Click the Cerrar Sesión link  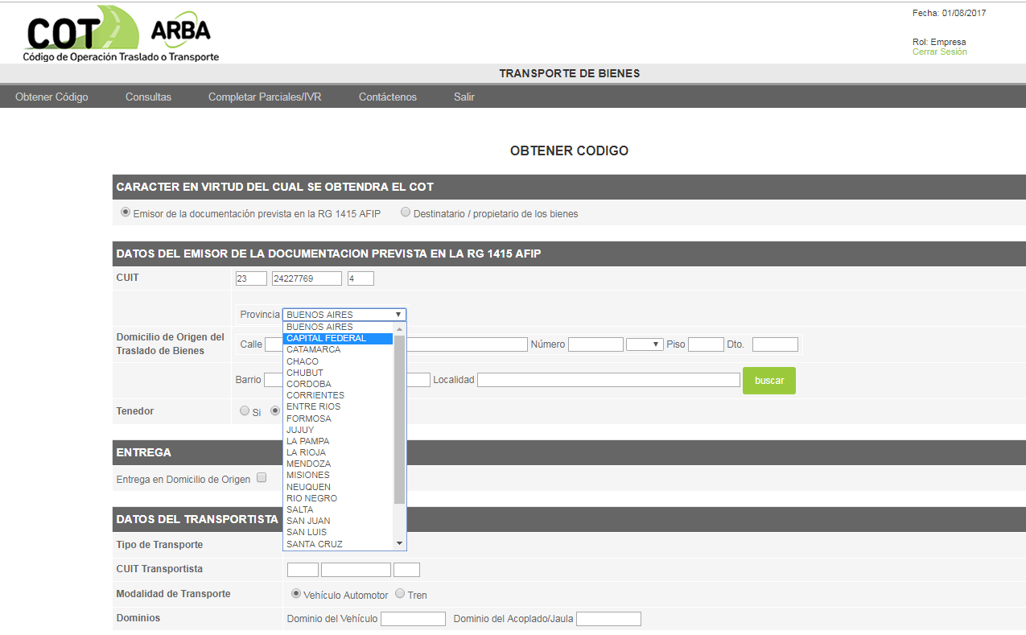[939, 52]
